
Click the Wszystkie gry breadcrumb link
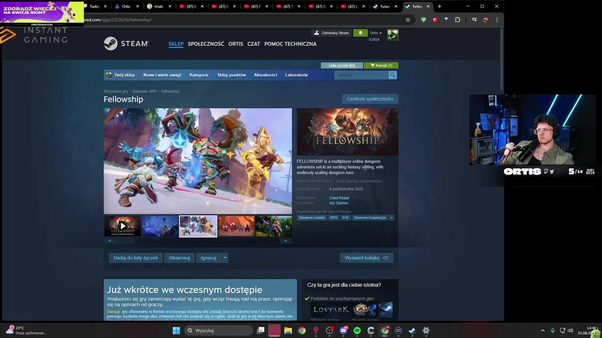(x=116, y=91)
